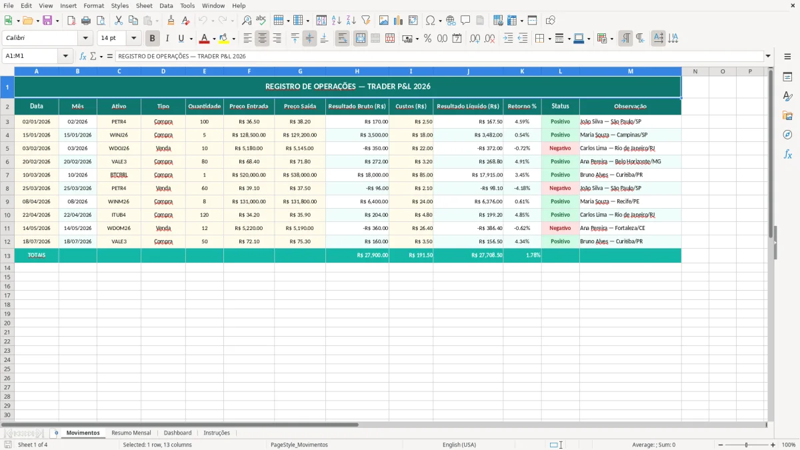Open the Navigator in the sidebar
The height and width of the screenshot is (450, 800).
787,135
